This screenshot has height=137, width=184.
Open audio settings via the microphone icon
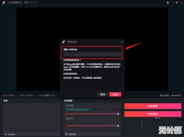tap(66, 134)
